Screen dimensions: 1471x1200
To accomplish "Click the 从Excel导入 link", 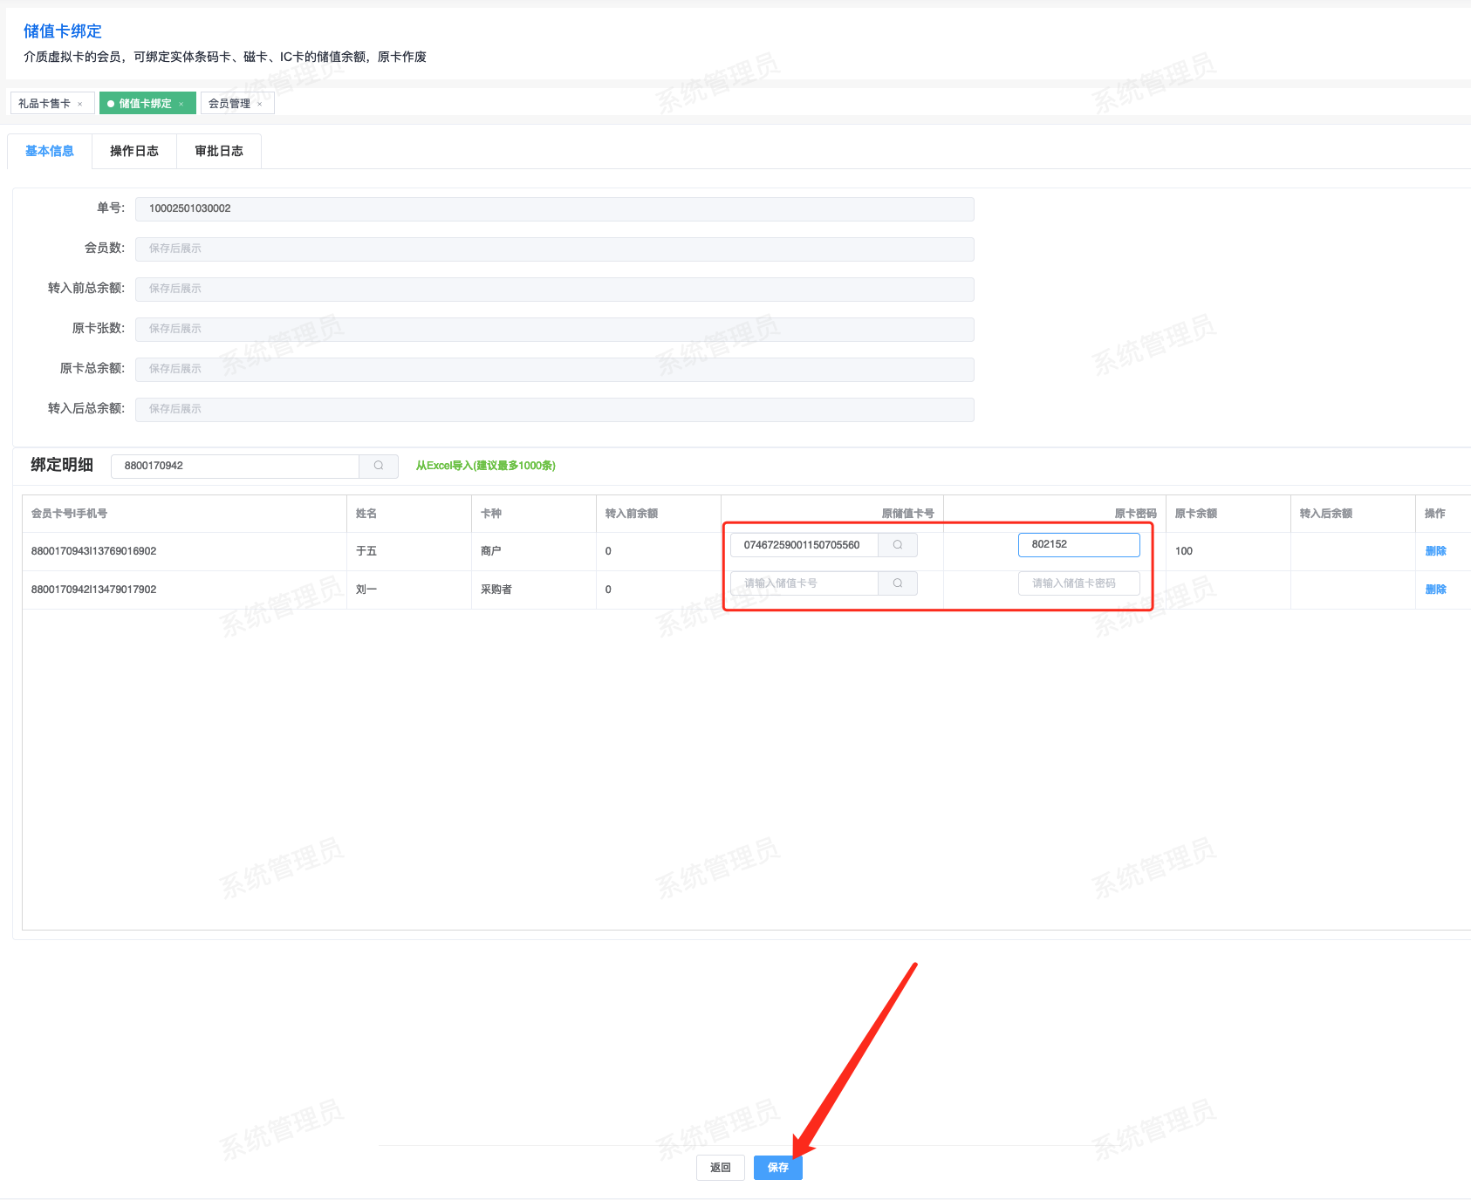I will pyautogui.click(x=485, y=466).
